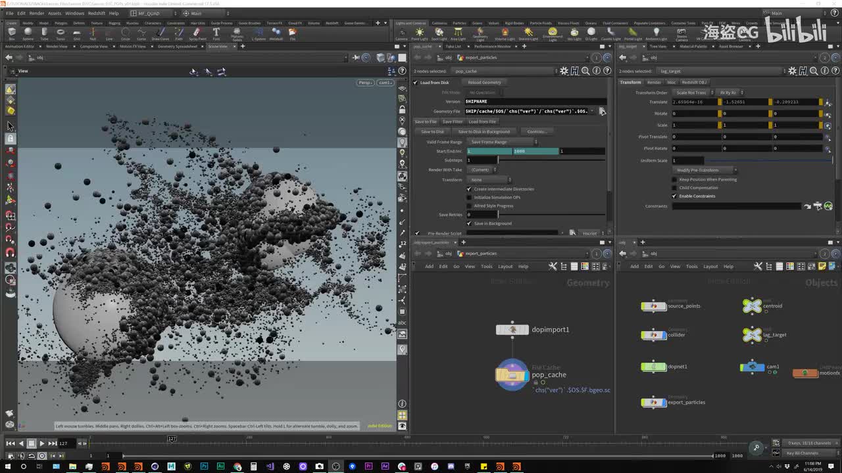The image size is (842, 473).
Task: Click the Torus shelf tool
Action: 61,33
